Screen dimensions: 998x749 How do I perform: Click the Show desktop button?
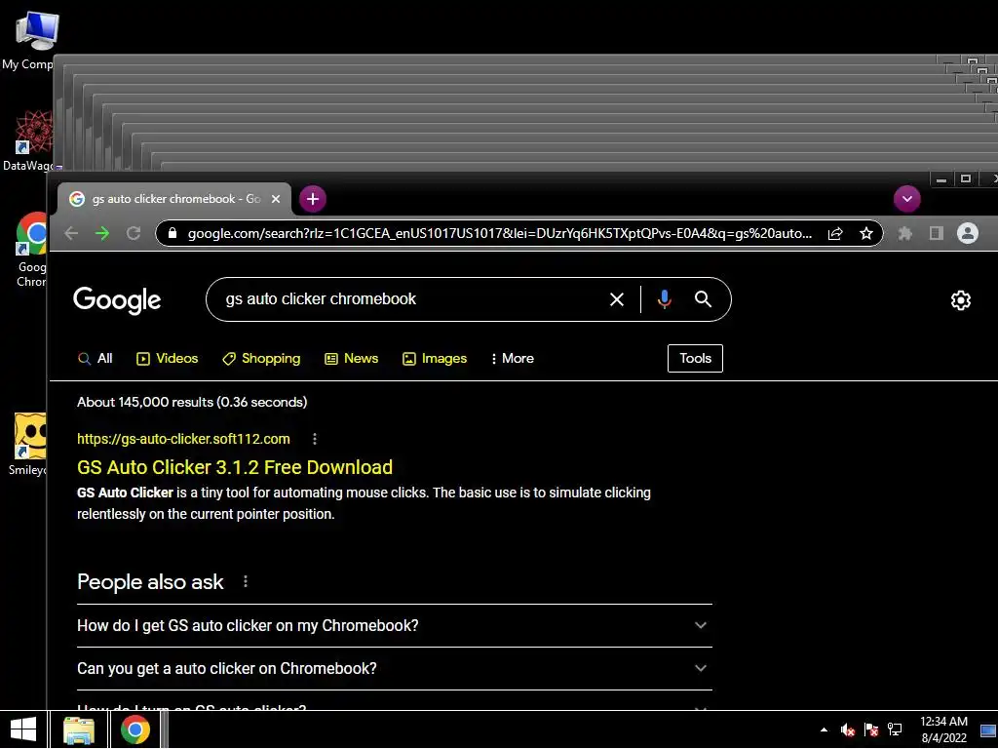coord(988,729)
